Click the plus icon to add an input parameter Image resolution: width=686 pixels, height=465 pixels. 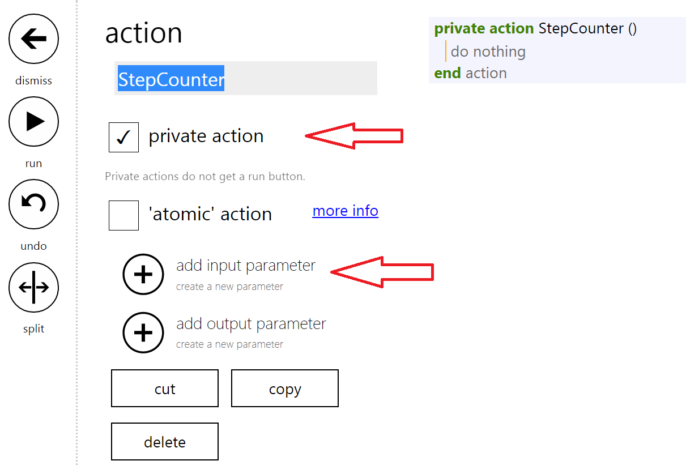143,274
